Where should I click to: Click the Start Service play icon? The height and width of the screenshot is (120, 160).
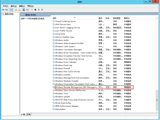point(32,10)
